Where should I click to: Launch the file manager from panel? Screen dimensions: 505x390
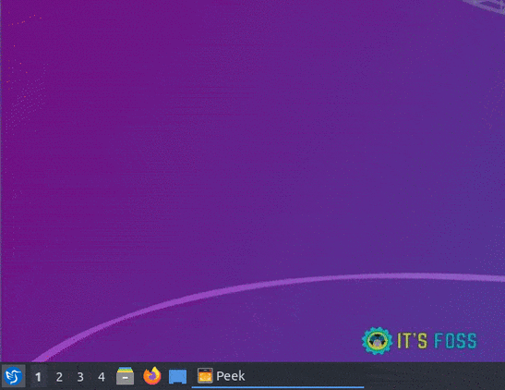click(125, 376)
